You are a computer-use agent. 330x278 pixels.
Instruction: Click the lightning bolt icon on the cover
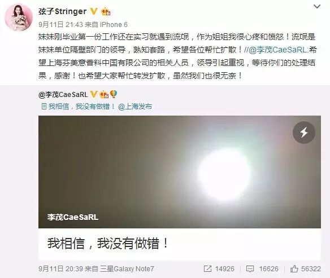click(x=303, y=133)
